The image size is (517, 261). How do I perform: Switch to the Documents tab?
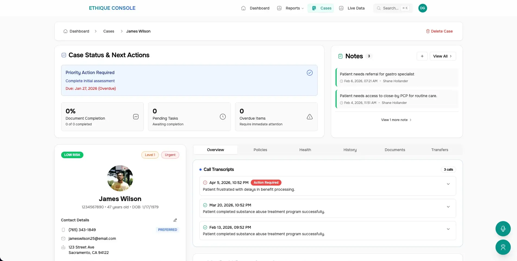coord(395,149)
